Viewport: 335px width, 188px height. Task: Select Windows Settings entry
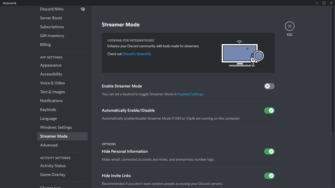click(x=62, y=127)
